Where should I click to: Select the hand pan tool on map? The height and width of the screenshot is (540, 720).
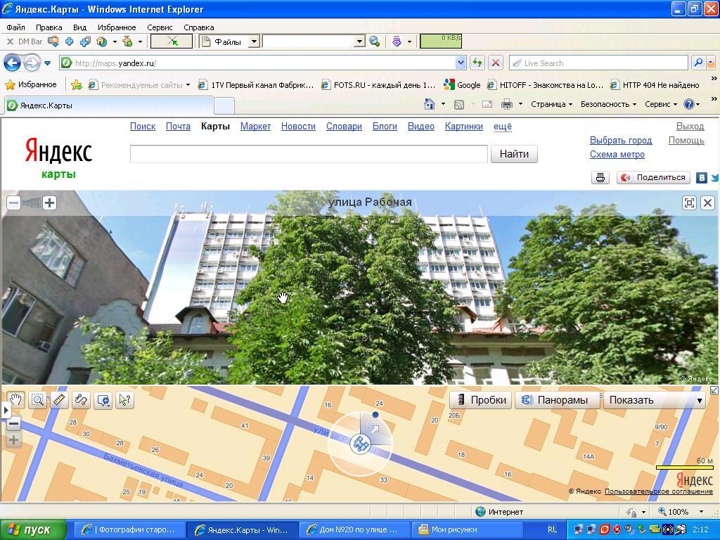click(x=15, y=400)
